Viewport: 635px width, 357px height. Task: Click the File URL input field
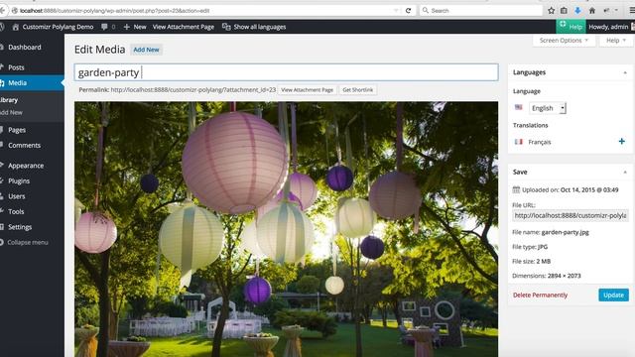click(571, 216)
